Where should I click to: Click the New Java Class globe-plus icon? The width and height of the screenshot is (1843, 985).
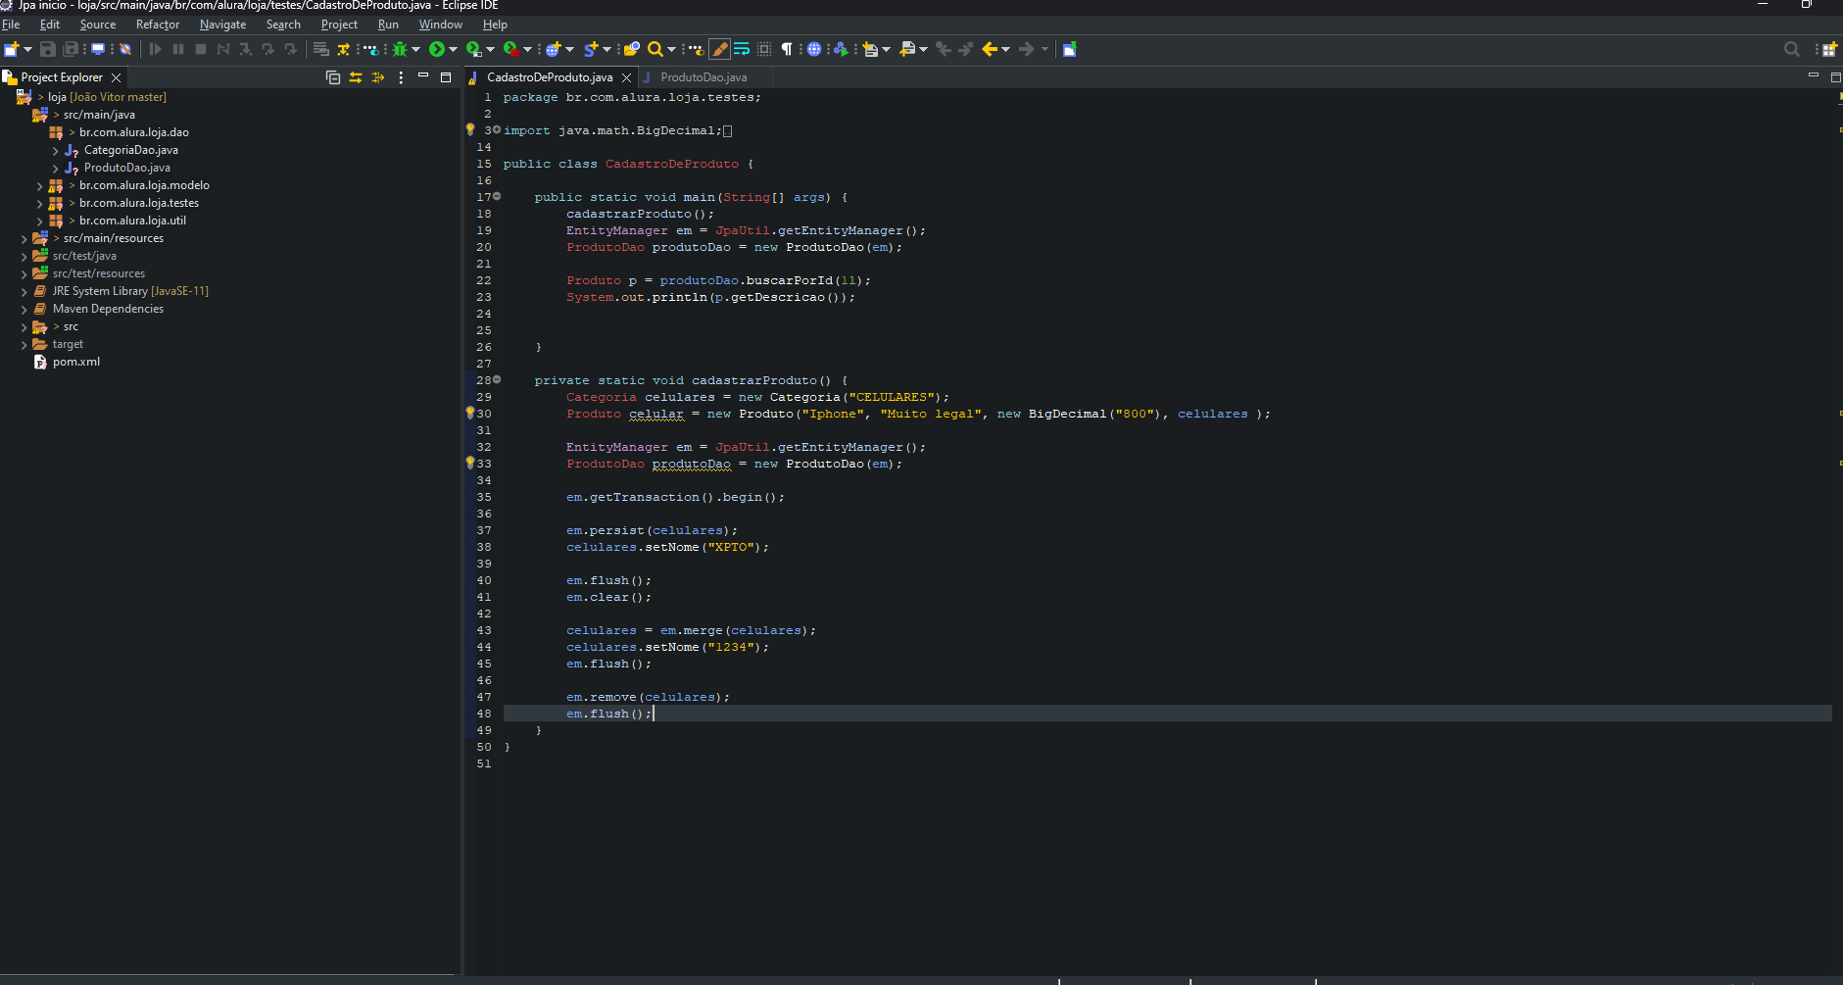(x=554, y=49)
